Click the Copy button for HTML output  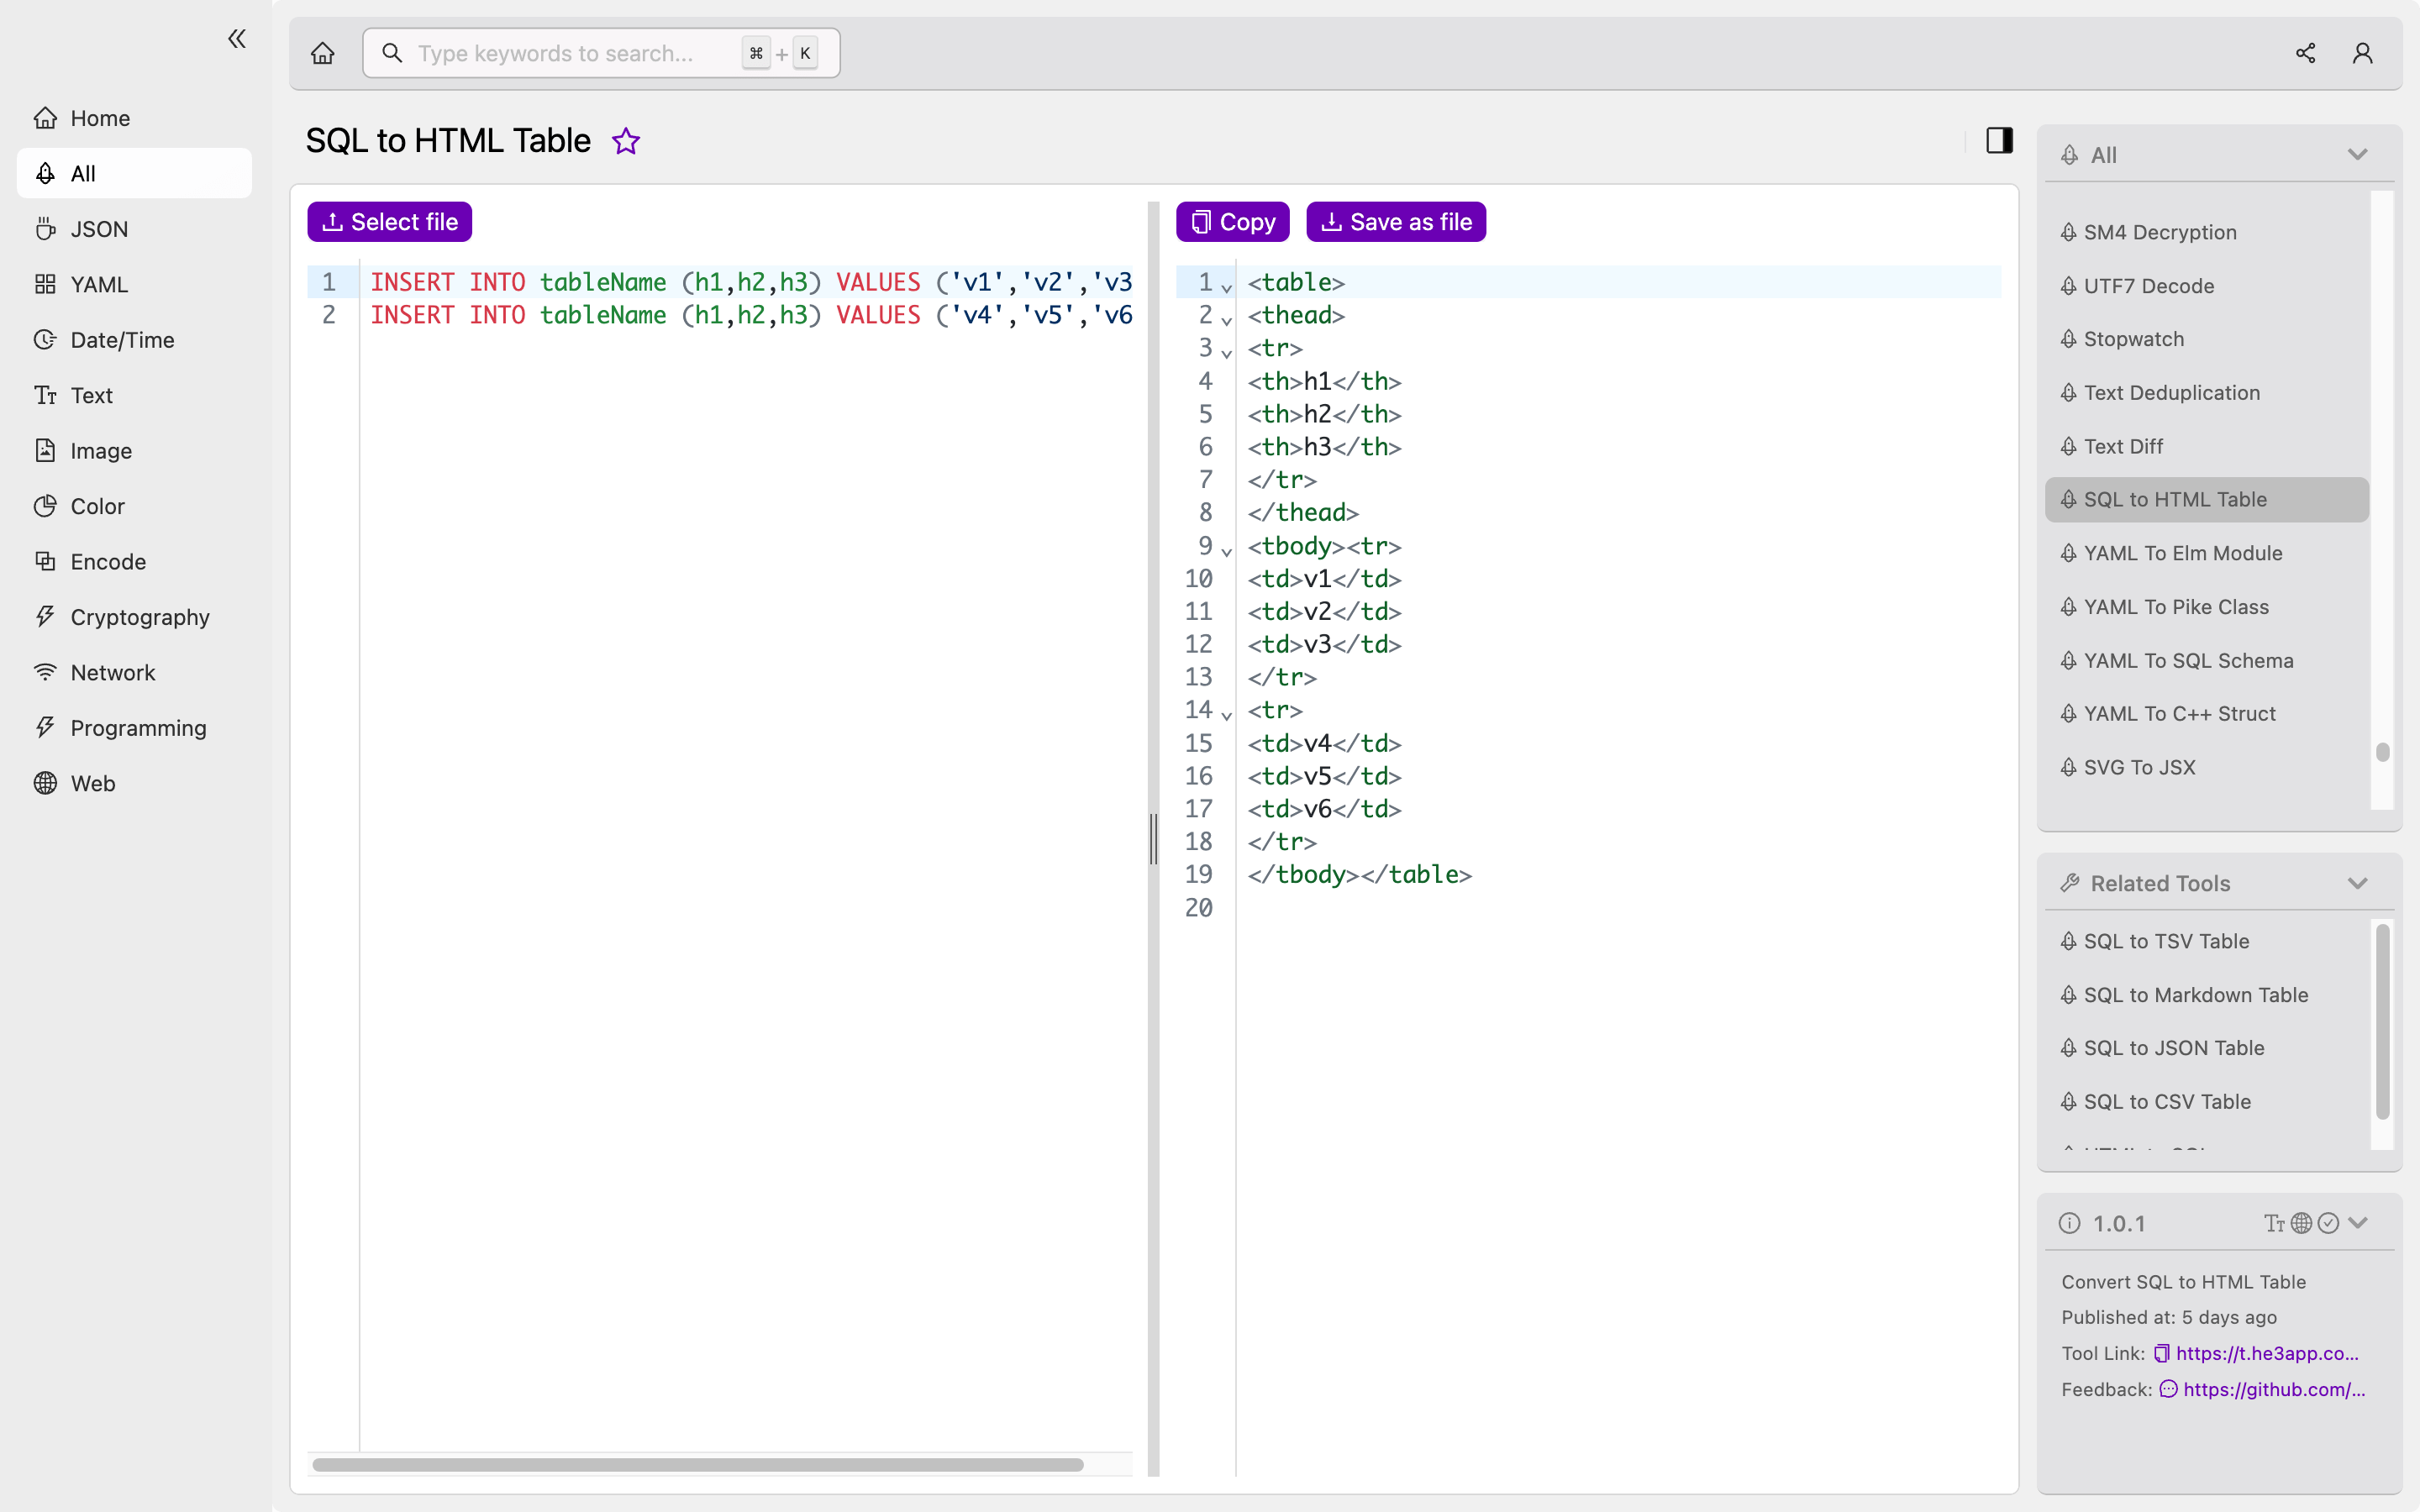[1232, 221]
